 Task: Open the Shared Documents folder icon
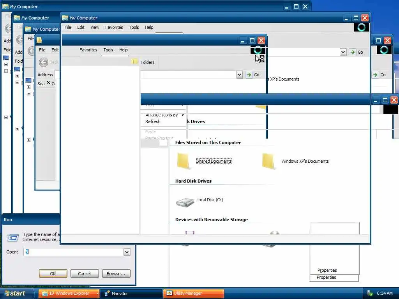(x=184, y=161)
